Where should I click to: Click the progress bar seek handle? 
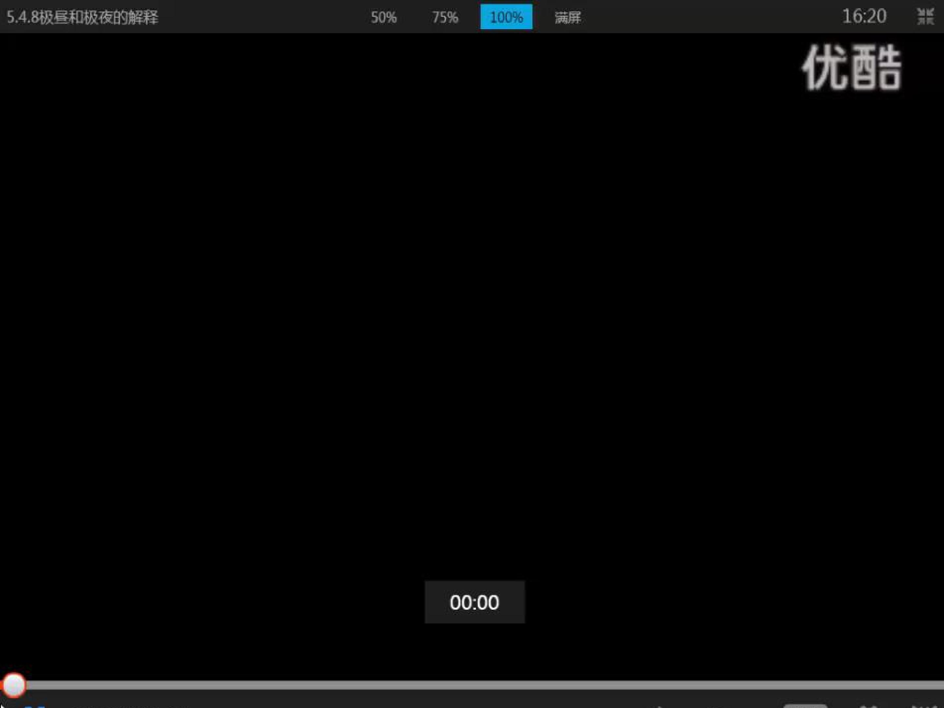(x=14, y=685)
